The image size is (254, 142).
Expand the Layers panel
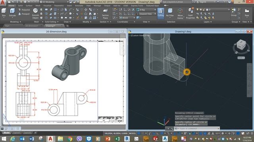208,22
